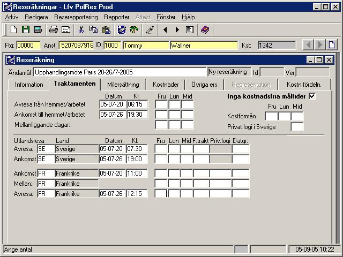The height and width of the screenshot is (257, 343).
Task: Click departure from home time 06:15
Action: click(x=137, y=104)
